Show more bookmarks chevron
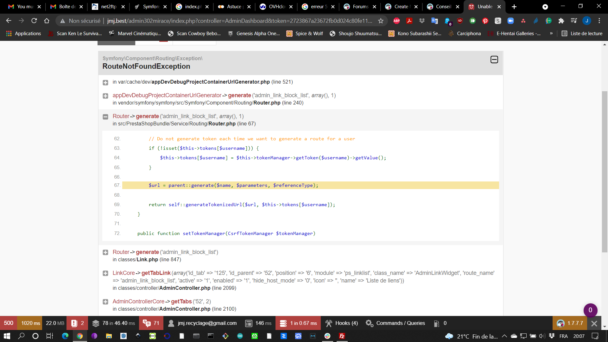The width and height of the screenshot is (608, 342). (x=551, y=33)
